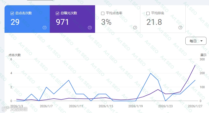209x113 pixels.
Task: Open help icon on 总点击次数 card
Action: coord(45,28)
